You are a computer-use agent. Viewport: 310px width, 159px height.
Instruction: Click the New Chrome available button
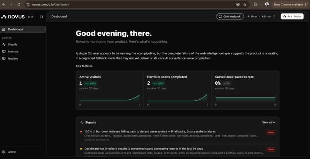tap(290, 4)
